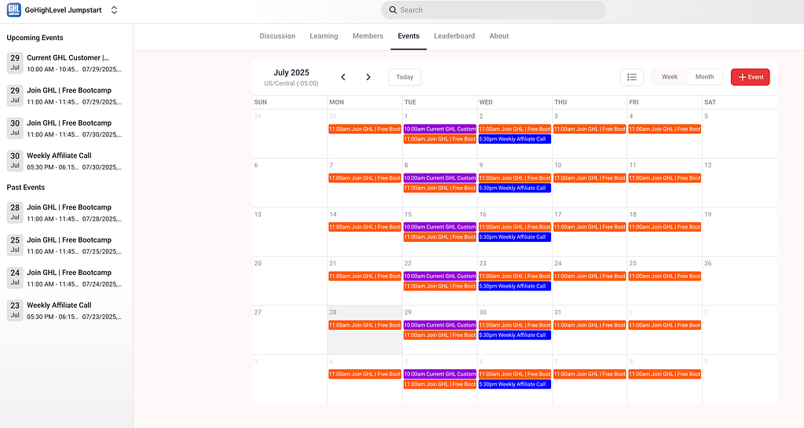Viewport: 804px width, 428px height.
Task: Advance to next month arrow
Action: 368,77
